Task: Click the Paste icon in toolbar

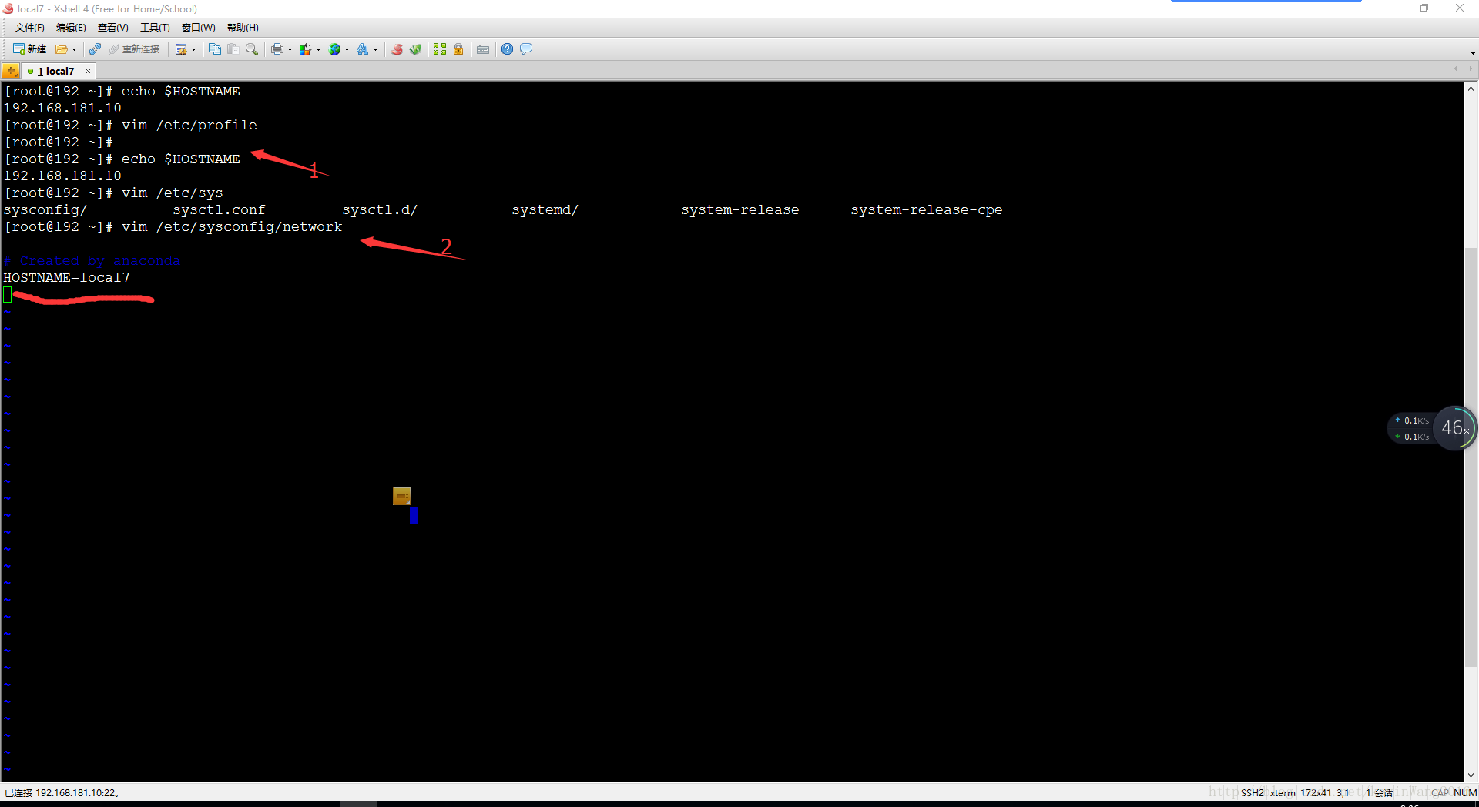Action: (x=233, y=49)
